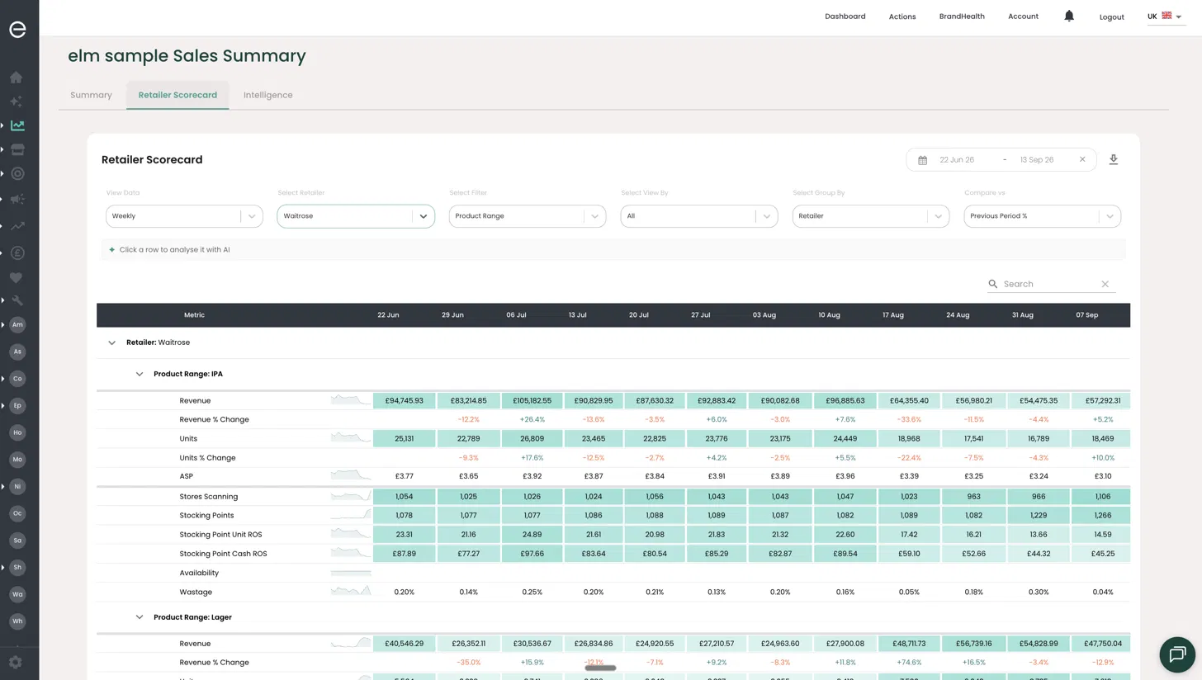
Task: Select the 'Mo' retailer avatar
Action: click(x=17, y=460)
